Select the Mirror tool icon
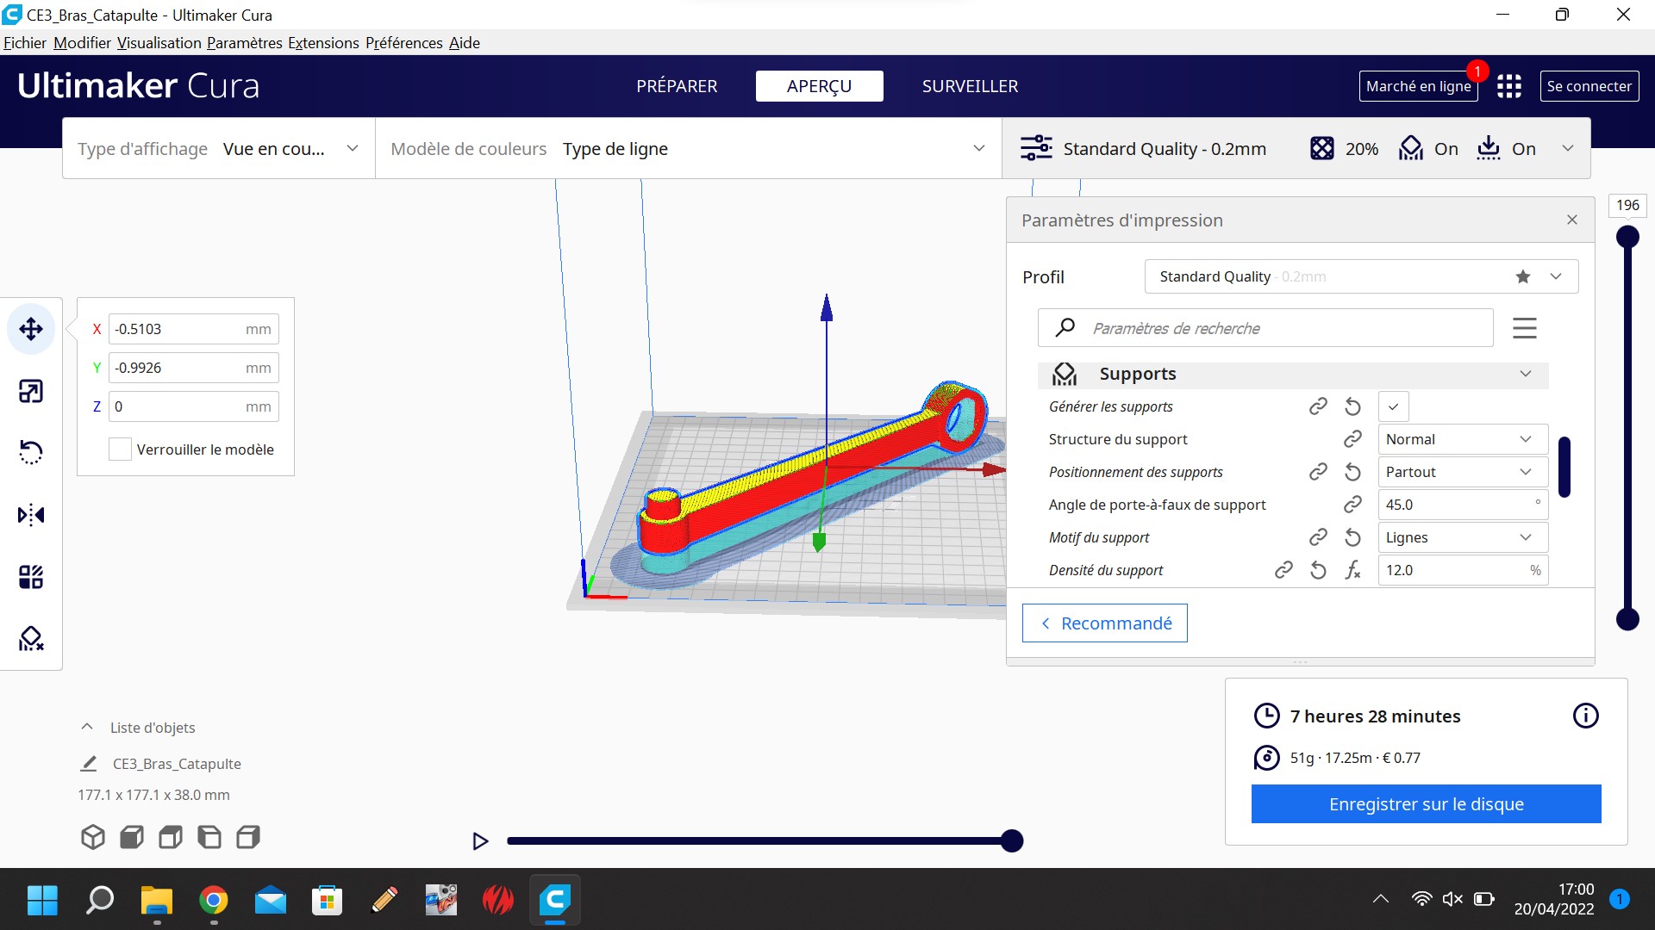Image resolution: width=1655 pixels, height=930 pixels. click(x=31, y=515)
